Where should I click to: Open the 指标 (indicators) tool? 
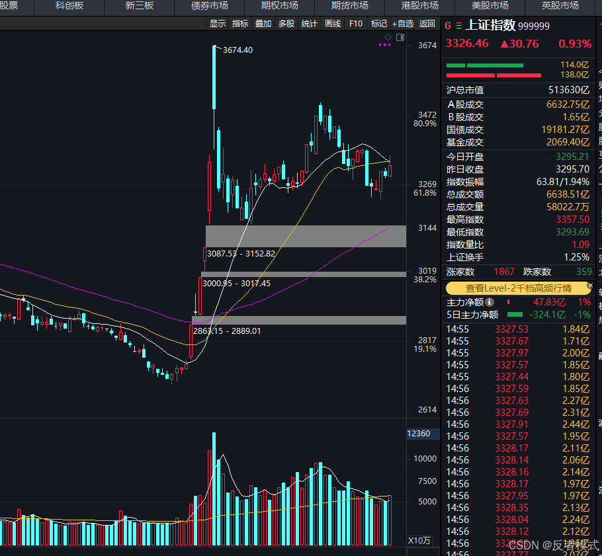pos(240,24)
